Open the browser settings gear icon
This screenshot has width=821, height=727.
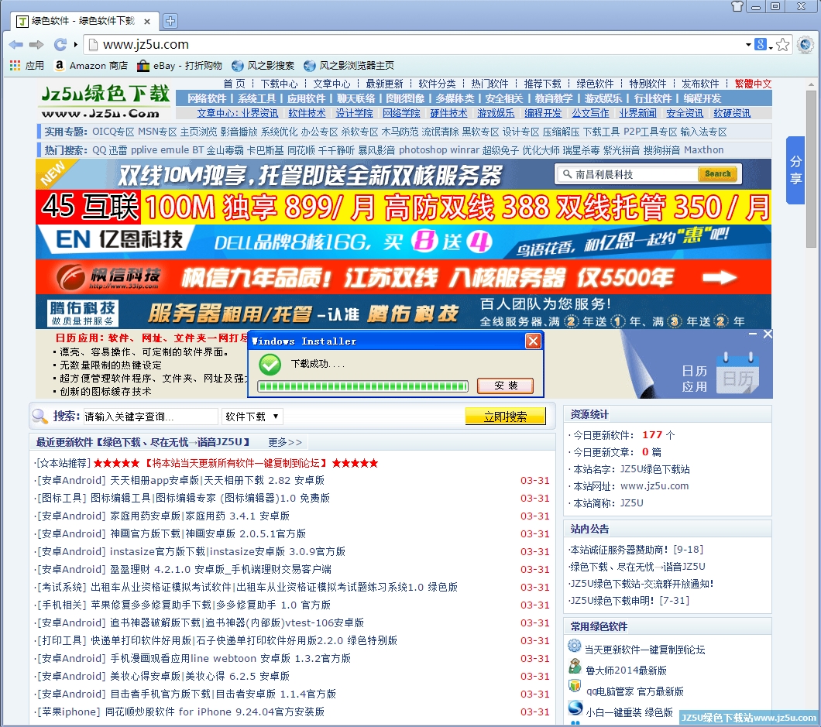pos(806,44)
